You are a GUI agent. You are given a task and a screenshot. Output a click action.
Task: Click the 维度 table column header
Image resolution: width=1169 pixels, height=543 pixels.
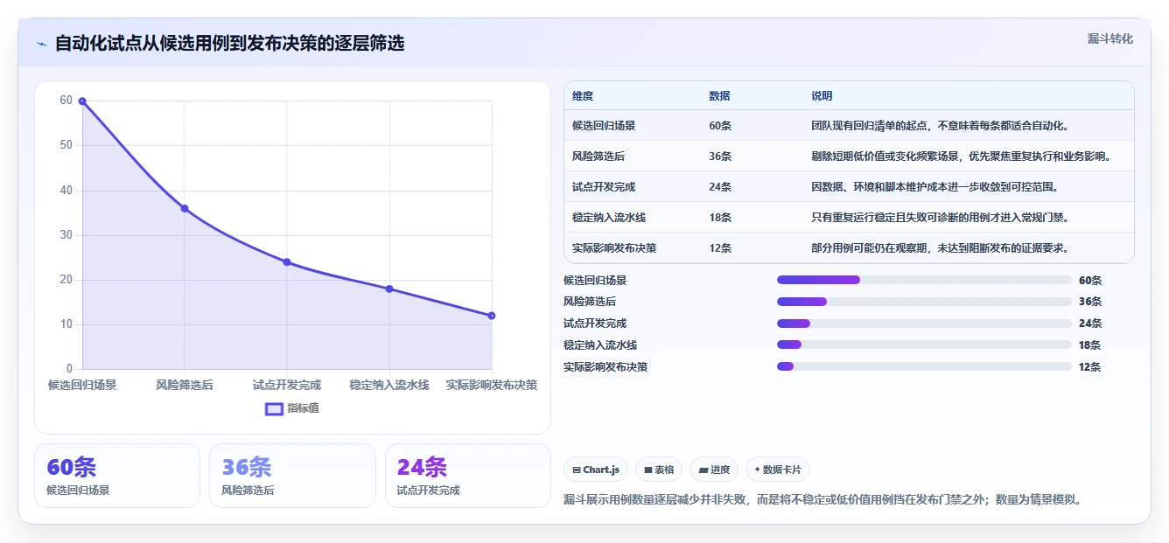[x=583, y=96]
